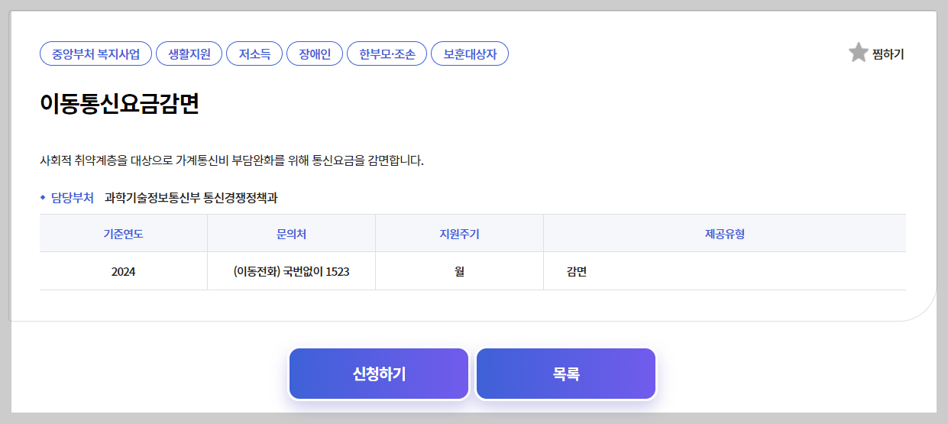Select the 보훈대상자 tag
The height and width of the screenshot is (424, 948).
[470, 54]
